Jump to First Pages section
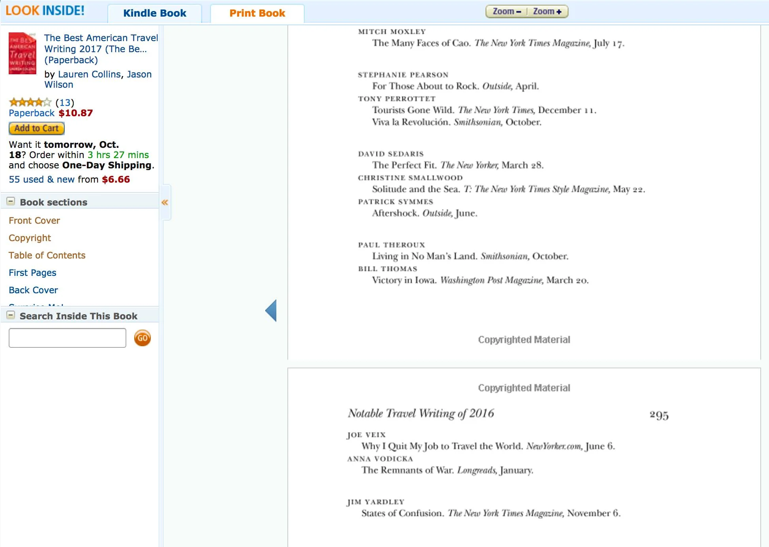 (32, 273)
